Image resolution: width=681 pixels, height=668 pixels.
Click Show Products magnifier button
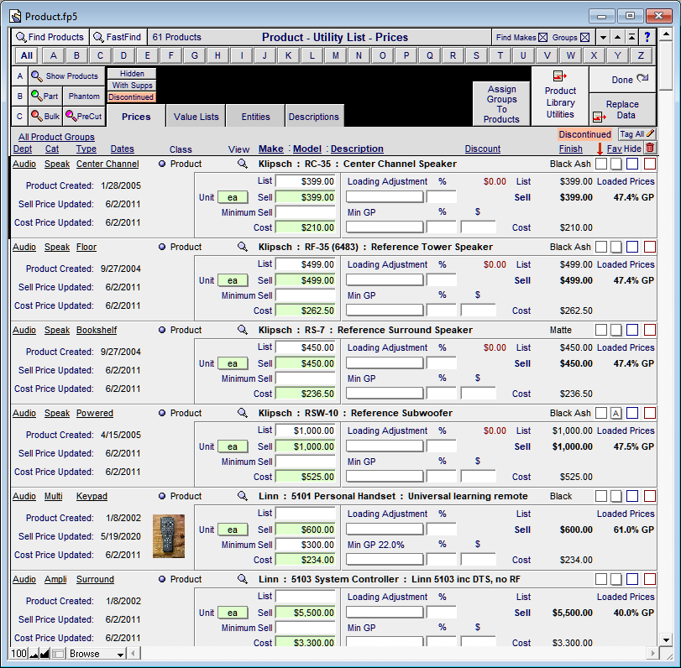67,76
